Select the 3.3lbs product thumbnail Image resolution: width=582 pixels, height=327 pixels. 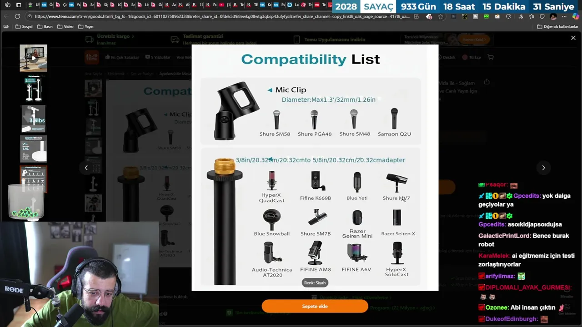(33, 119)
